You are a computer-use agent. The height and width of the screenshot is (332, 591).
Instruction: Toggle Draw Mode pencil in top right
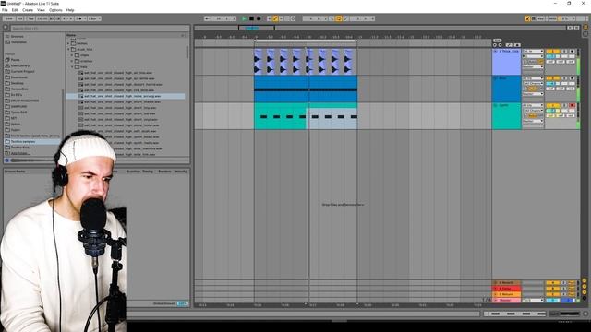(x=527, y=18)
